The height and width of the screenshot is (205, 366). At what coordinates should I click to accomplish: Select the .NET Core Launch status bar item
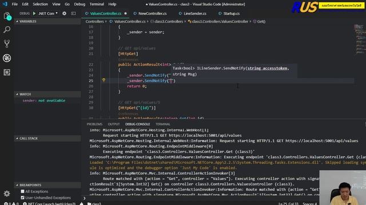pos(49,204)
